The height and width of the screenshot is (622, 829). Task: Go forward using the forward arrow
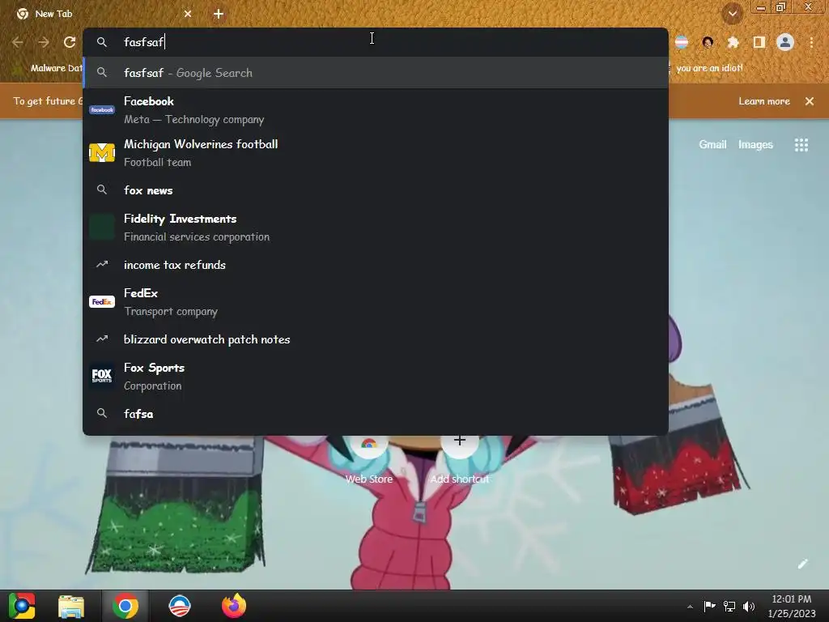coord(44,42)
